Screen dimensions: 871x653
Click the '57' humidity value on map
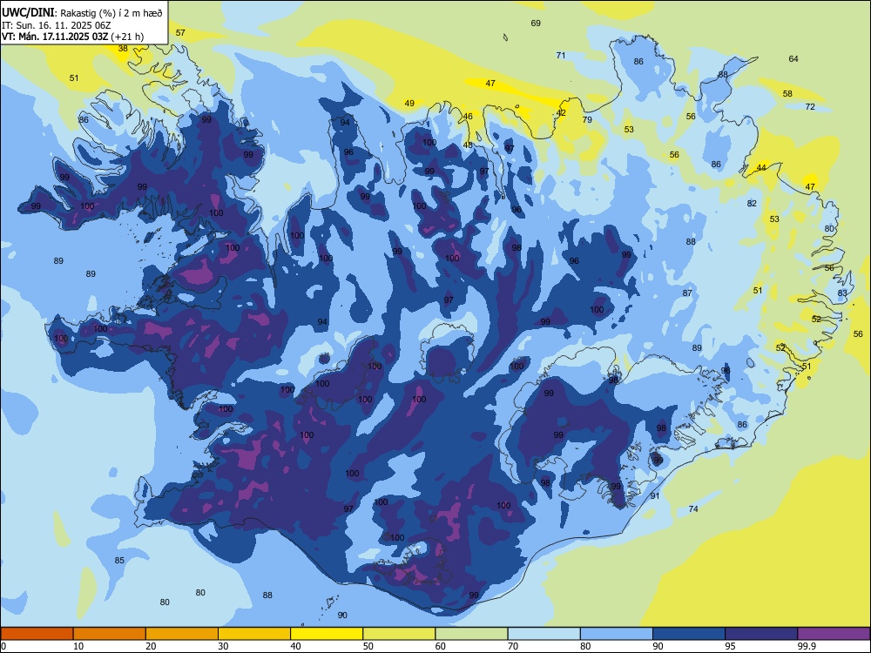180,33
